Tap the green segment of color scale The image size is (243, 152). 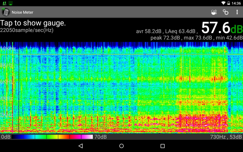(52, 137)
